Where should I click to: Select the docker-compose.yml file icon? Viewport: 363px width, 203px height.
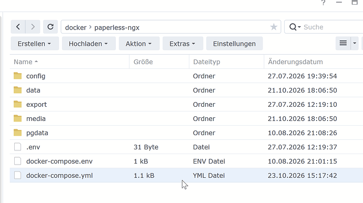point(17,175)
